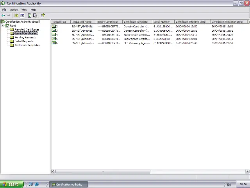Select certificate icon for request 3

pos(54,31)
